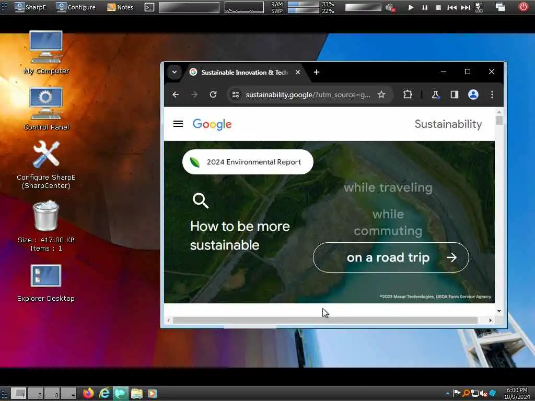Expand hidden system tray icons

[x=447, y=394]
